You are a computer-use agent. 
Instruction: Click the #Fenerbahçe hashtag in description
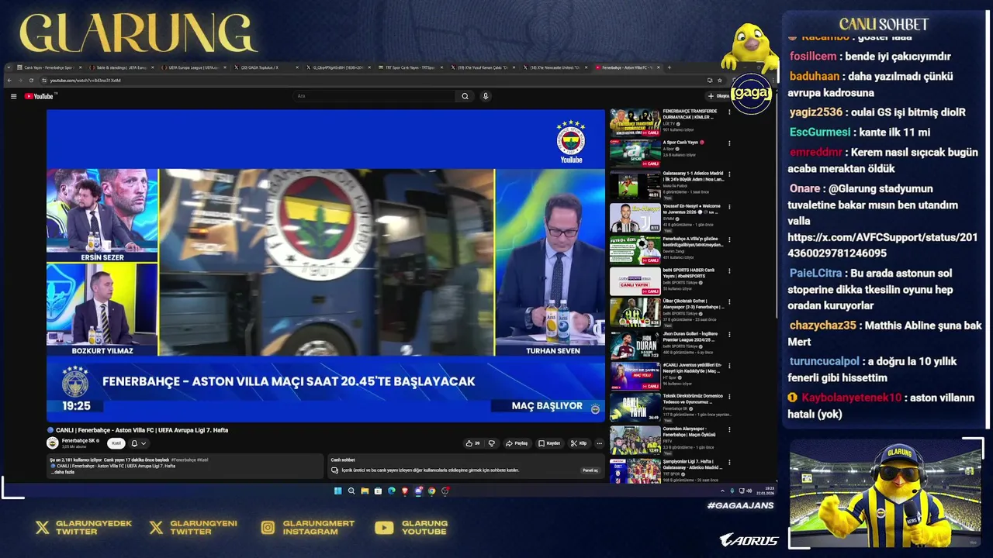point(185,460)
